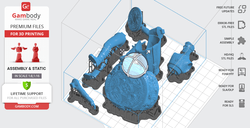Open the GAMBODY.COM link

[27, 106]
